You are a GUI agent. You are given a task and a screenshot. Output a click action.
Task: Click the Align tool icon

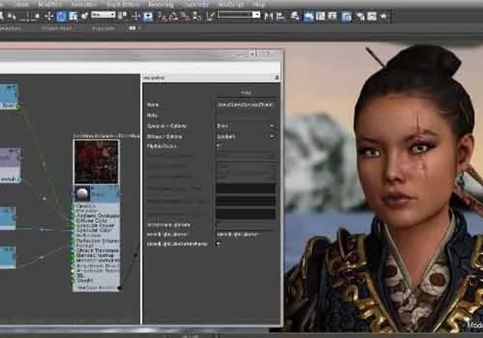[x=281, y=16]
